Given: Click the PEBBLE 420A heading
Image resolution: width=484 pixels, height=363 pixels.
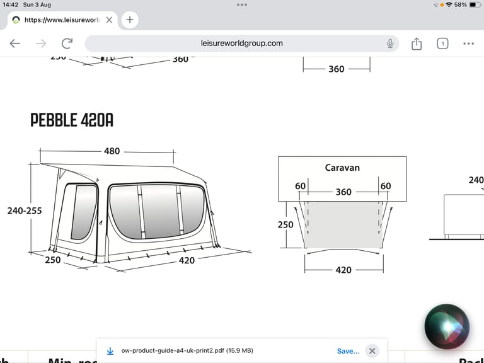Looking at the screenshot, I should [72, 120].
